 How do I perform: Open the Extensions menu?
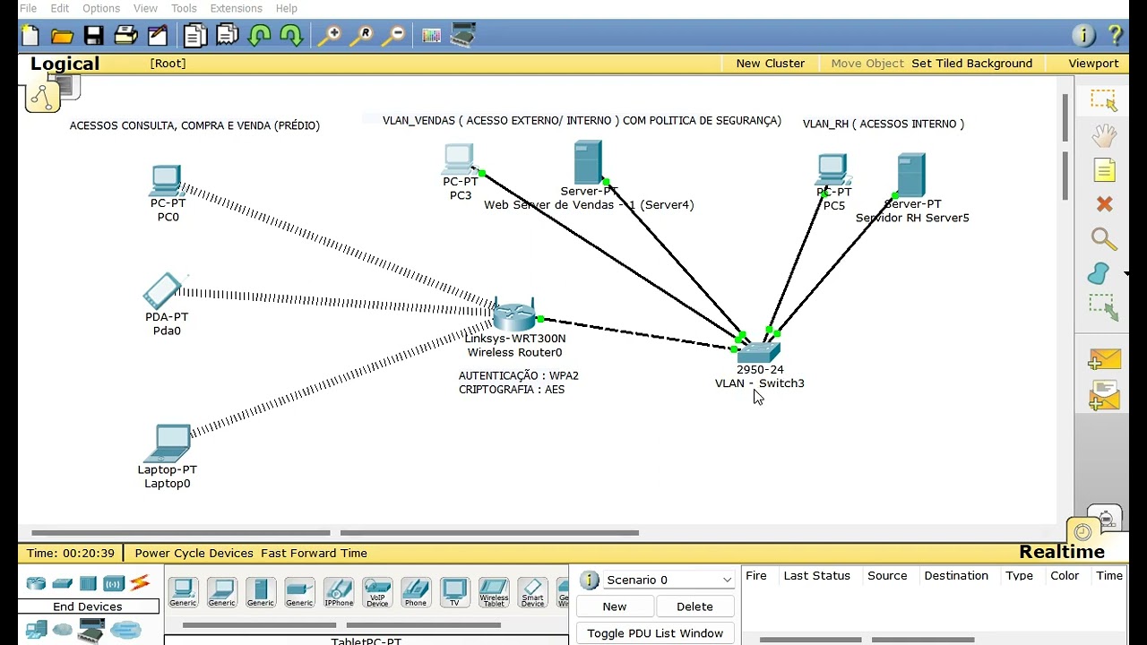[237, 8]
